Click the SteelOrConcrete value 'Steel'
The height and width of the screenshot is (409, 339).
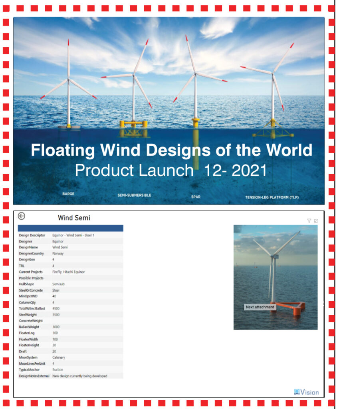pos(56,290)
